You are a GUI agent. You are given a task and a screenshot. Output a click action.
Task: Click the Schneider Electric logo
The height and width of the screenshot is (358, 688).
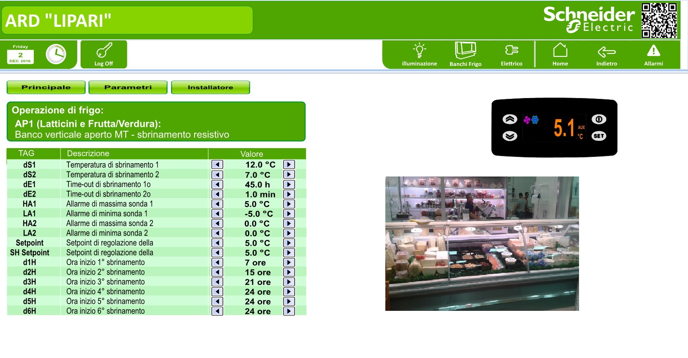pyautogui.click(x=589, y=20)
